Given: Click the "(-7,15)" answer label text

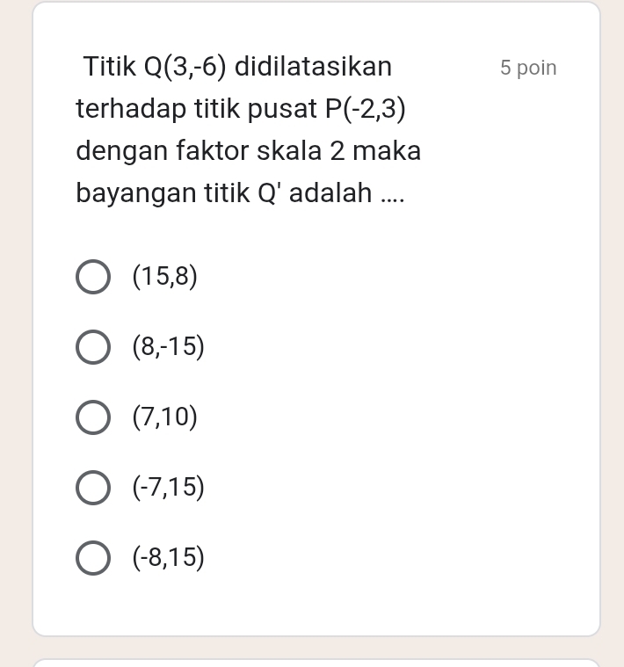Looking at the screenshot, I should coord(168,488).
